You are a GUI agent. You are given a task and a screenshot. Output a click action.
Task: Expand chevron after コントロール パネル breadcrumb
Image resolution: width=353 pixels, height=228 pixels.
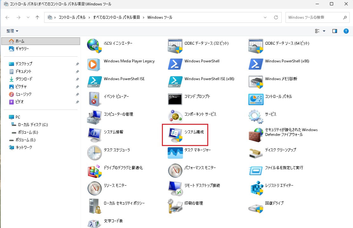tap(90, 17)
